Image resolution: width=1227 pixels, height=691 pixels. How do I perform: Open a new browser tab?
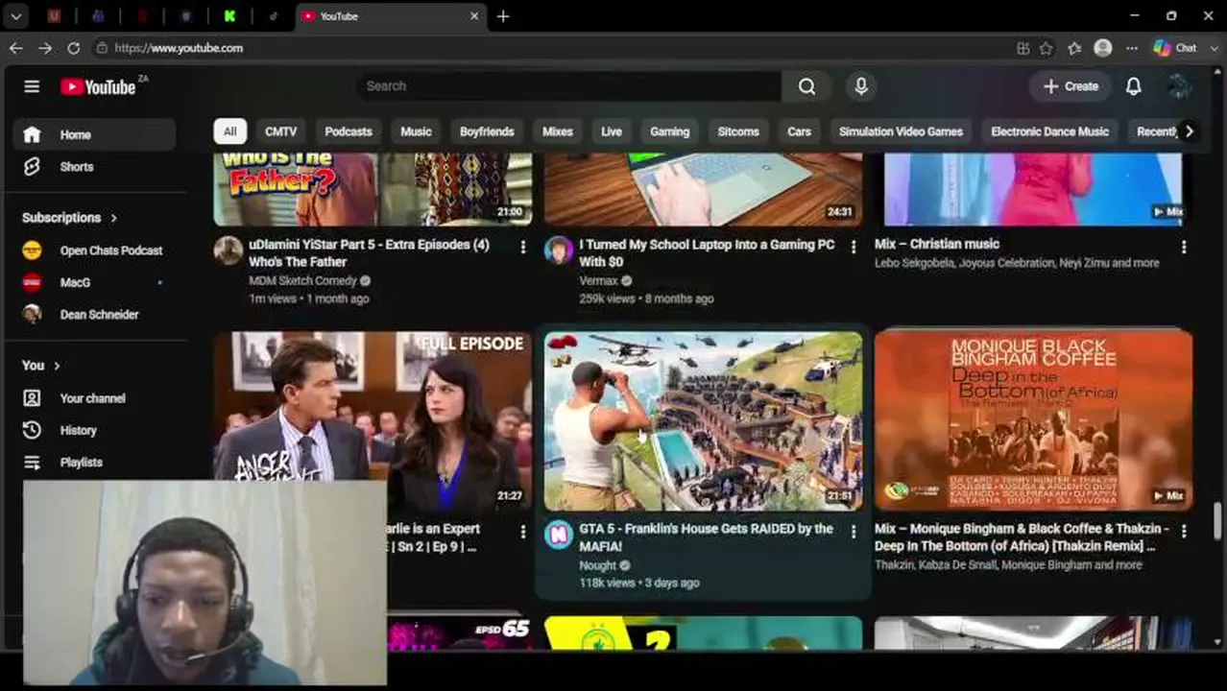point(503,16)
